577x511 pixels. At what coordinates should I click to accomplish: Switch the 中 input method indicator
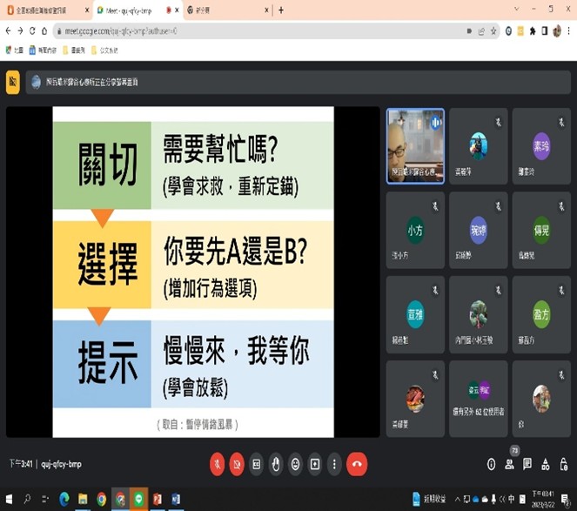point(512,499)
